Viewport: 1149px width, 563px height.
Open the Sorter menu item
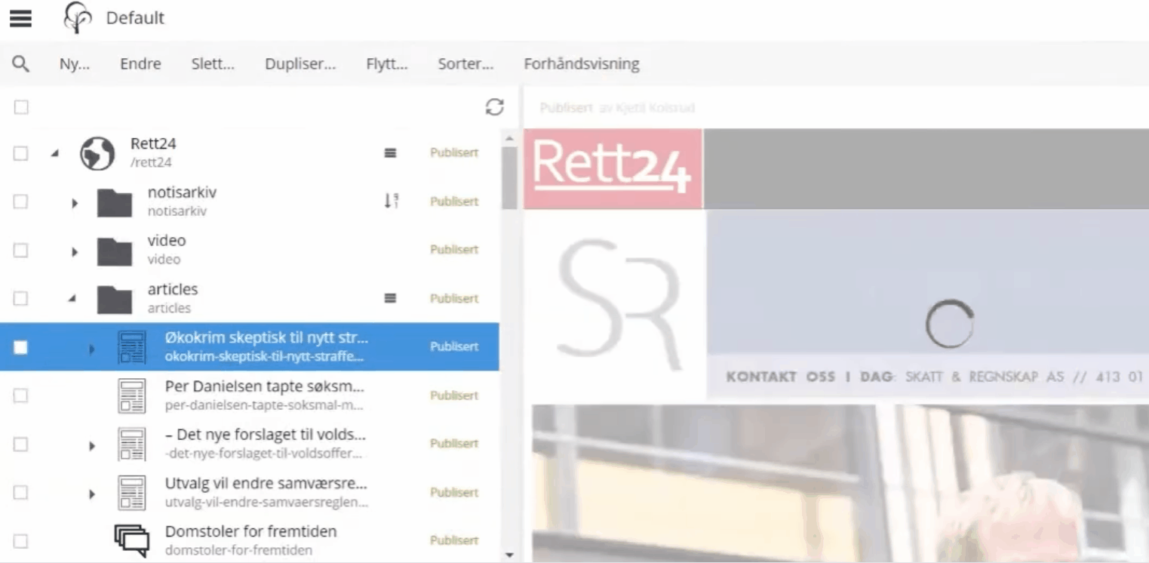tap(465, 63)
